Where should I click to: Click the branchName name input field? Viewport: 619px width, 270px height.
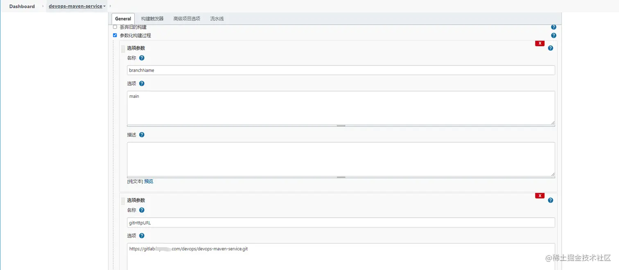click(x=341, y=70)
